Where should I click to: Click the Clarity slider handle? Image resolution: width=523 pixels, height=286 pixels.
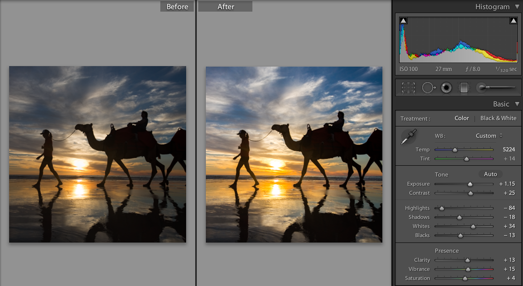click(468, 260)
